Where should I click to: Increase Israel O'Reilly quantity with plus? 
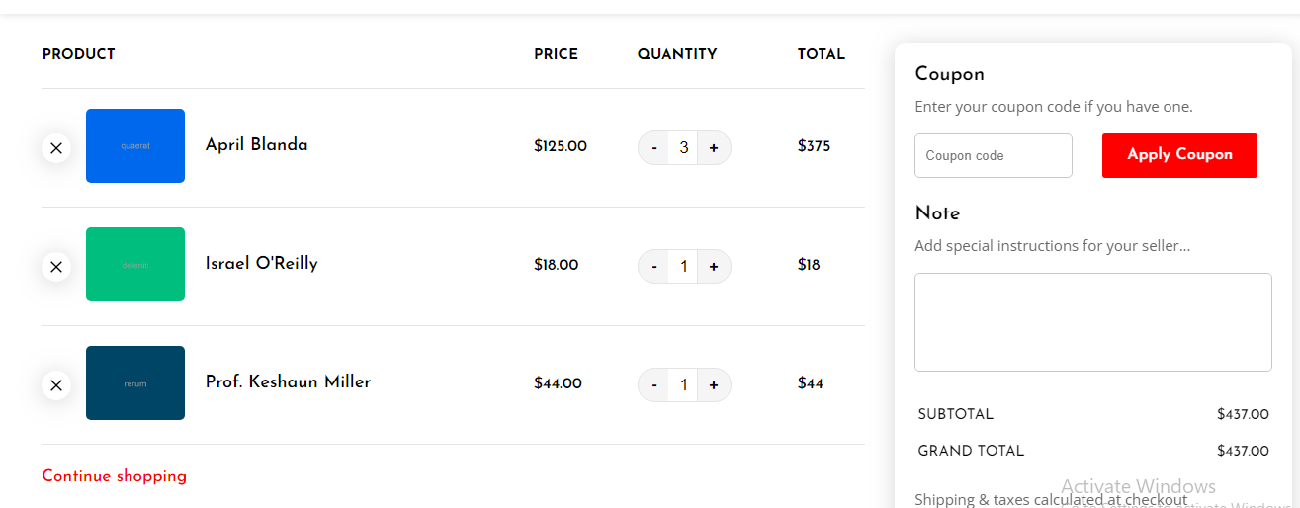[714, 267]
